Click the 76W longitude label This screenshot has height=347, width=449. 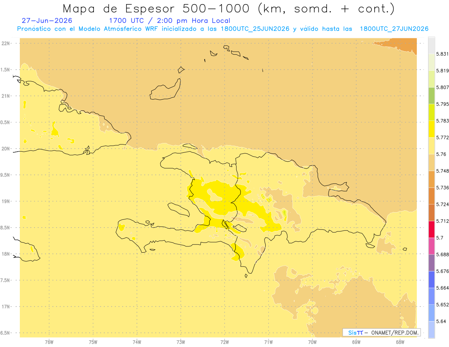tap(49, 342)
